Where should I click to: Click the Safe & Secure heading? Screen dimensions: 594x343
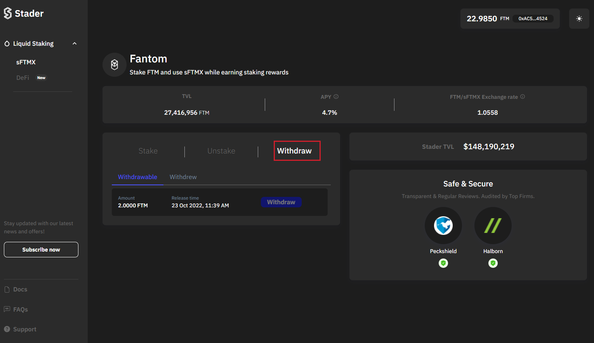coord(468,184)
